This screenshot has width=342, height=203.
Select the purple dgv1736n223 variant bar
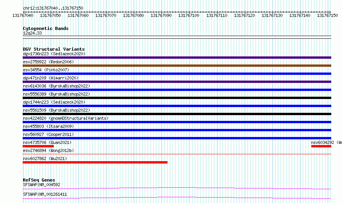(177, 58)
